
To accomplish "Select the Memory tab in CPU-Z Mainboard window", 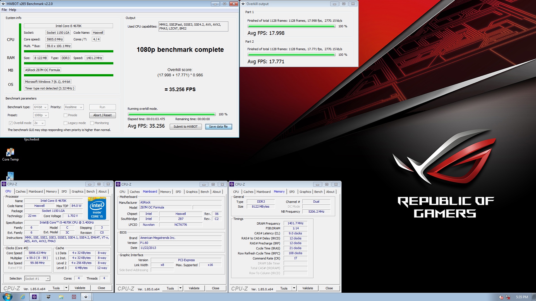I will pos(166,192).
